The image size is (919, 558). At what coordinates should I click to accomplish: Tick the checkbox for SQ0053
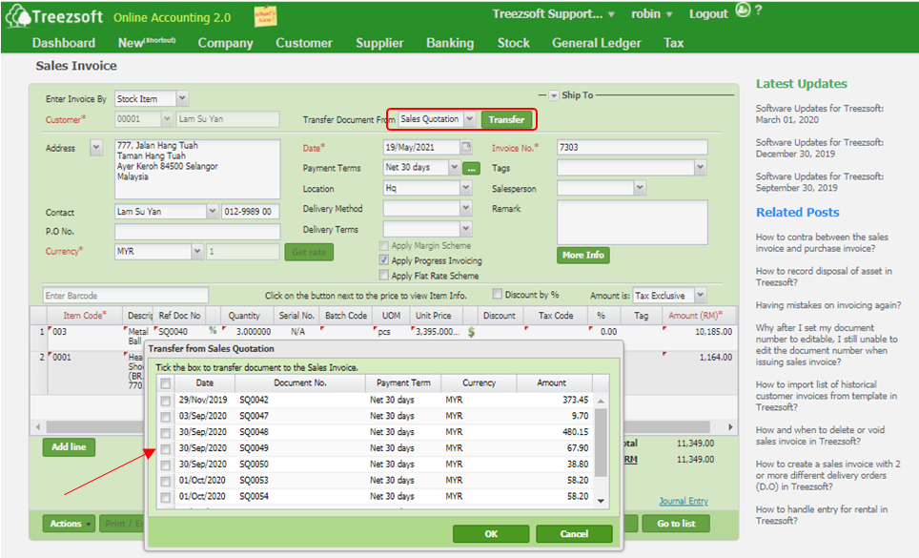165,482
